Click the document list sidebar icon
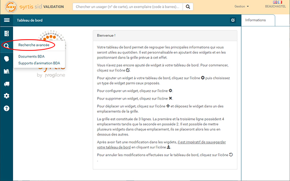Image resolution: width=290 pixels, height=181 pixels. coord(7,33)
